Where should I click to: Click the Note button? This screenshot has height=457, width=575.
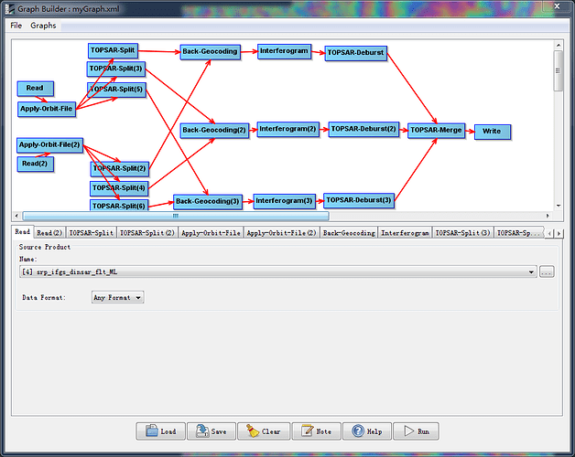click(x=316, y=431)
